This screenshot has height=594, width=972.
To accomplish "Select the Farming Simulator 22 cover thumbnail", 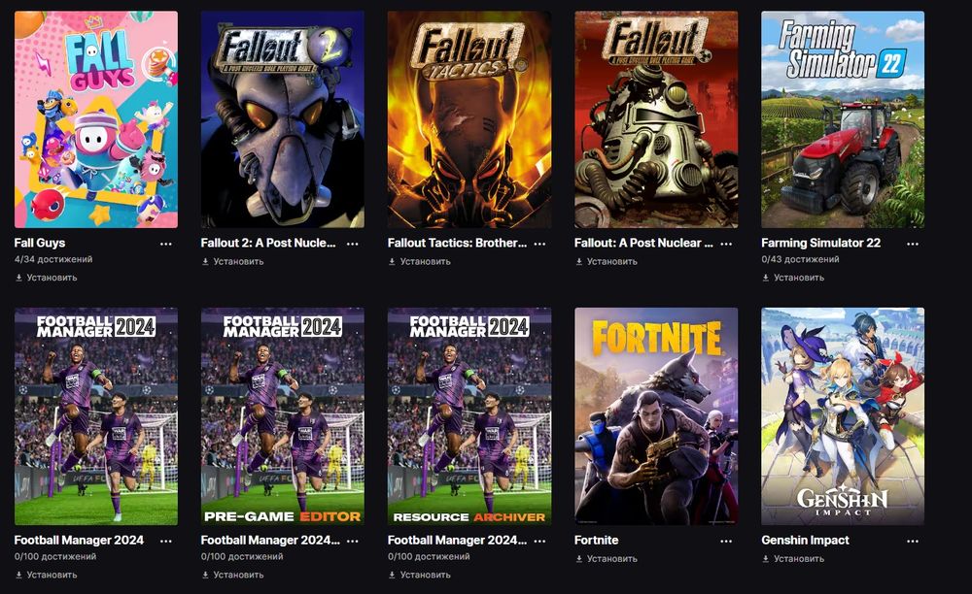I will [x=843, y=119].
